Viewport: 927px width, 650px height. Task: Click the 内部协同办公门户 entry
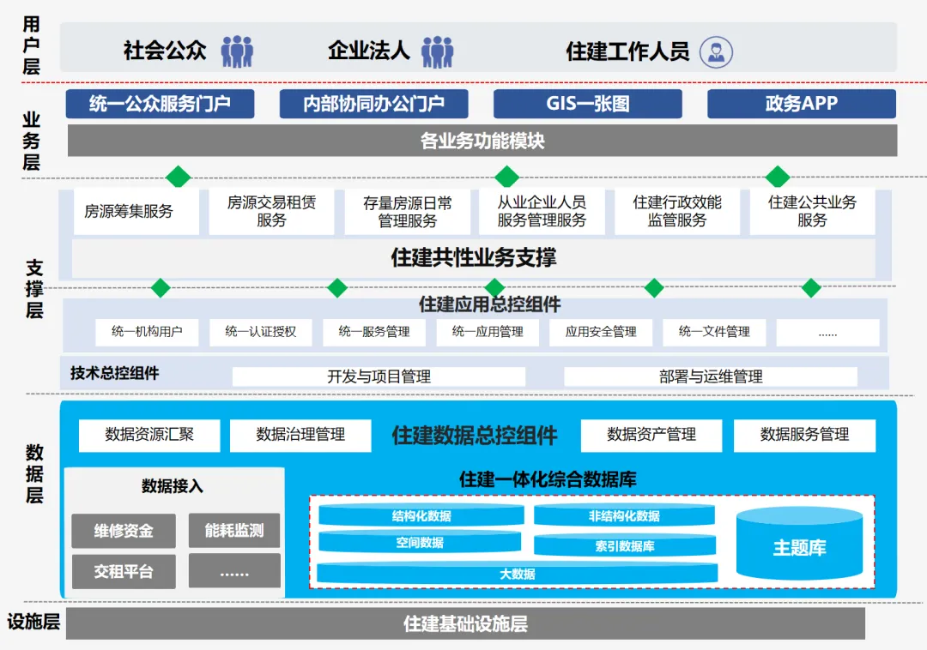tap(374, 104)
